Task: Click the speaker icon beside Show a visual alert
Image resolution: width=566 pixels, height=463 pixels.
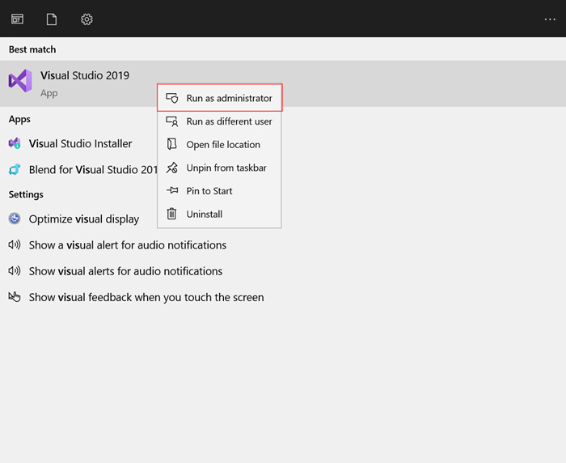Action: click(x=15, y=244)
